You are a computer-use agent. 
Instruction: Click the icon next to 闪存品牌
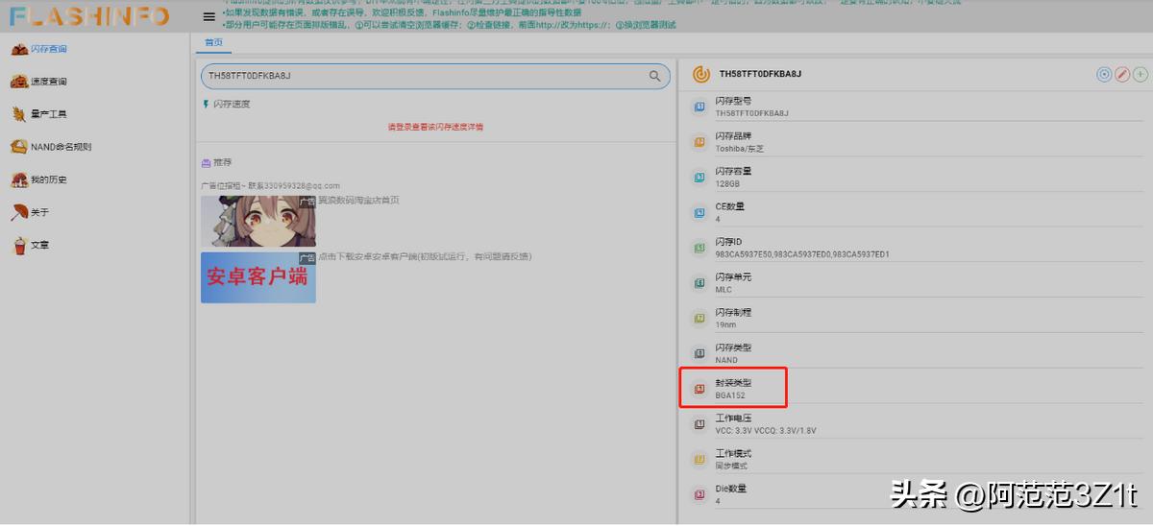(x=699, y=142)
